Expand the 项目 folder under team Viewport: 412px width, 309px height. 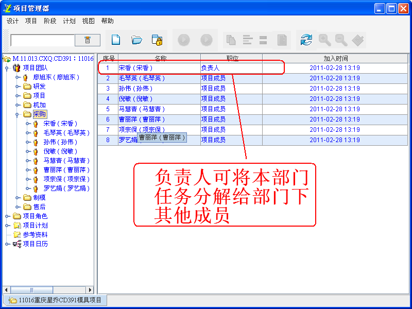18,96
